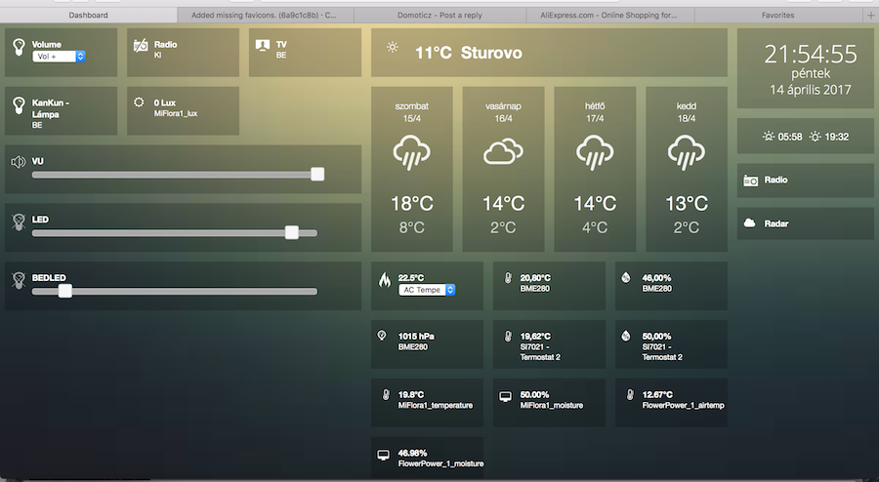
Task: Click the sun icon next to Sturovo
Action: (392, 47)
